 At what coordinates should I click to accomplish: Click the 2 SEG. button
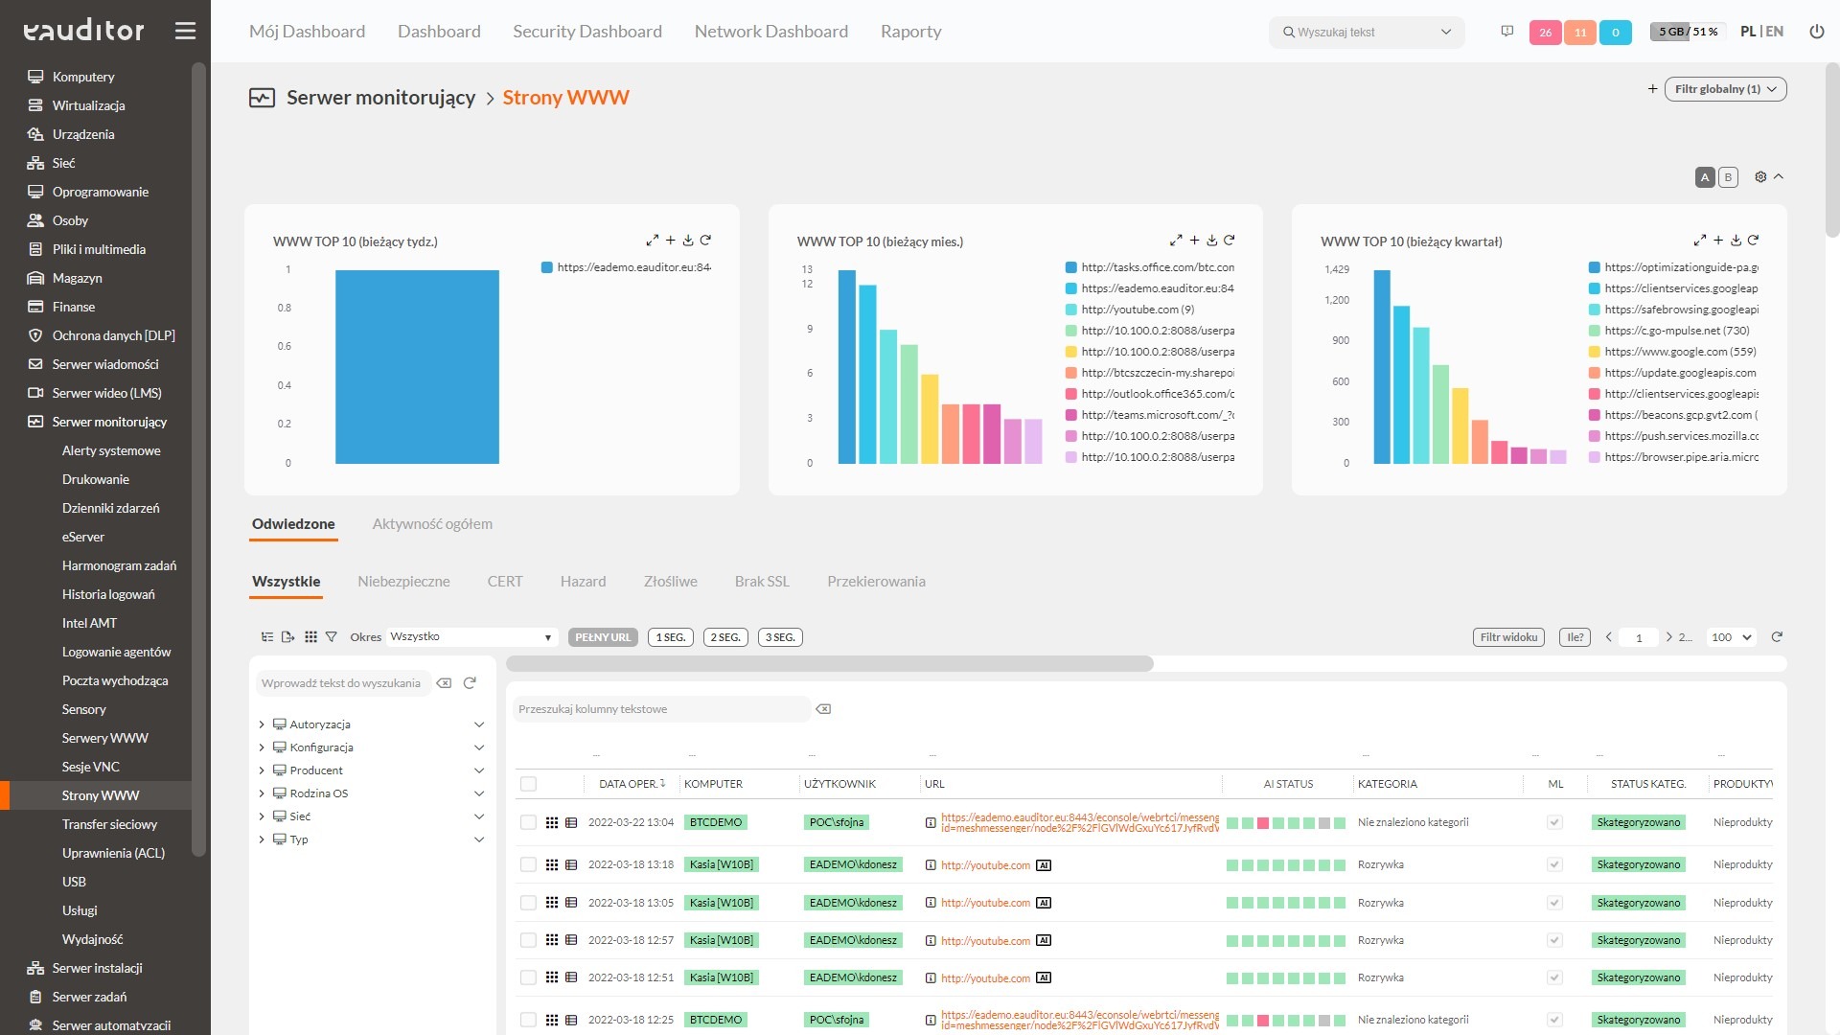(x=725, y=637)
